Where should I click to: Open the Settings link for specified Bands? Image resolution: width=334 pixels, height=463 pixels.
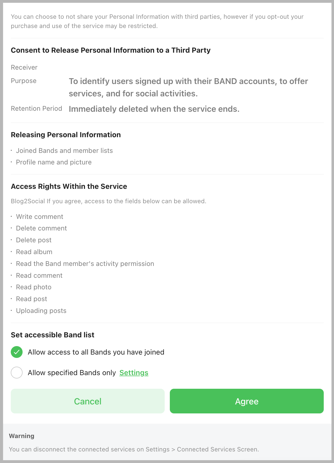tap(134, 373)
